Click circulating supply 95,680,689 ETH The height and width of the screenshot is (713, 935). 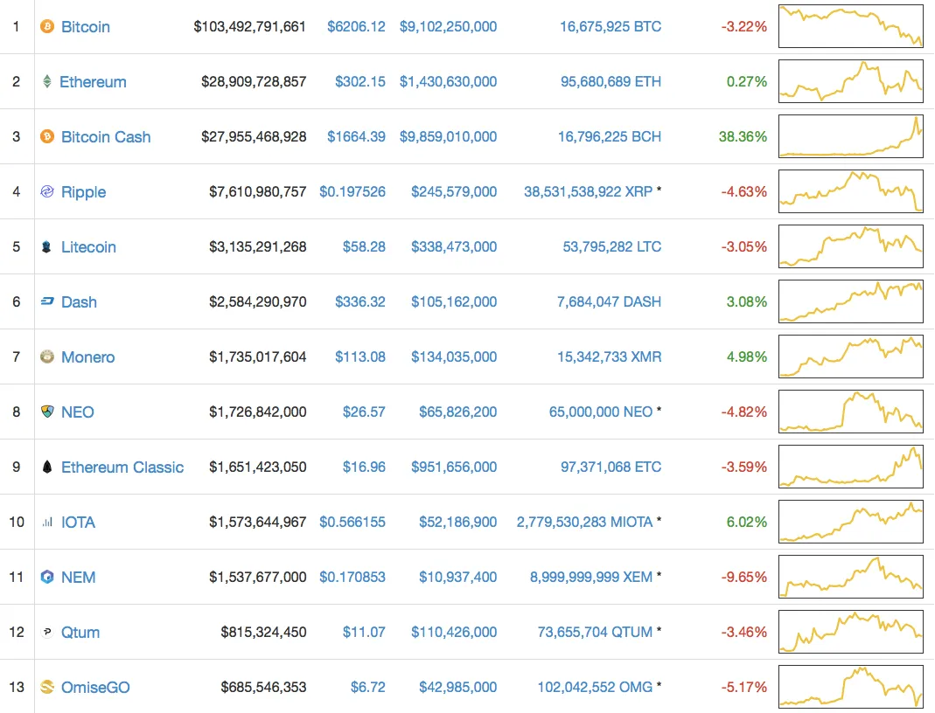click(611, 81)
